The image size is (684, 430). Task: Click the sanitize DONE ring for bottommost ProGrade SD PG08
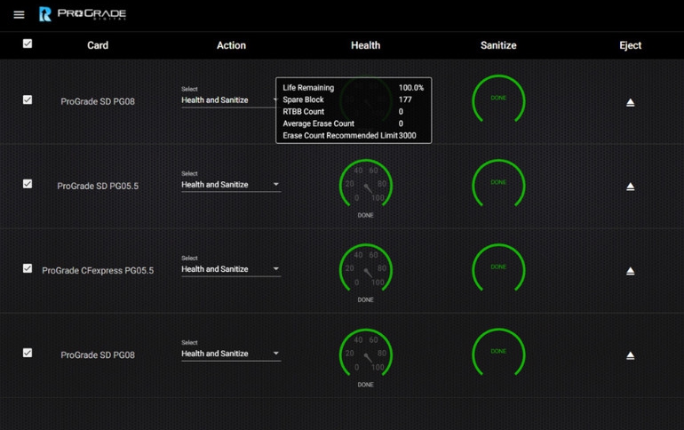[498, 354]
